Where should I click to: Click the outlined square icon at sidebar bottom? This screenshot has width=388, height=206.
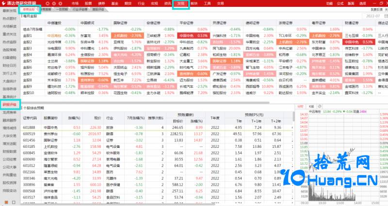[14, 202]
